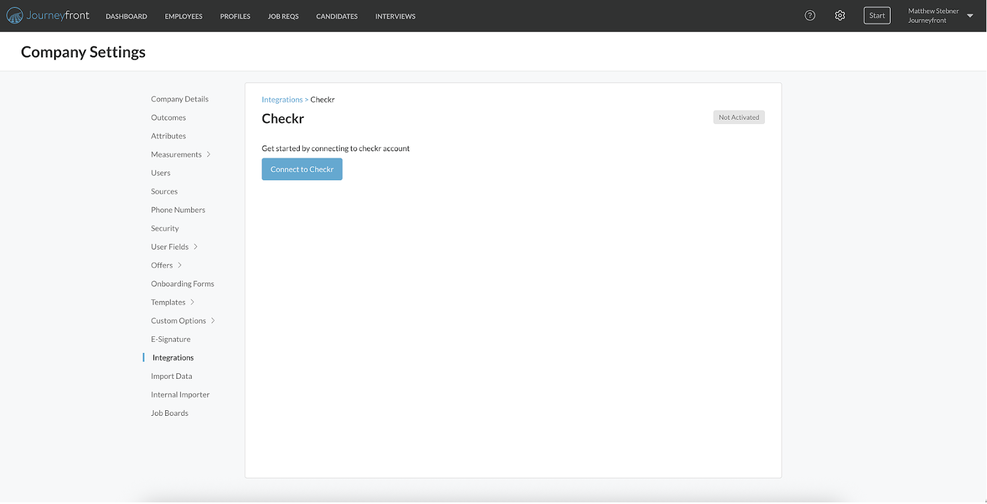This screenshot has width=987, height=504.
Task: Open Users settings
Action: [160, 173]
